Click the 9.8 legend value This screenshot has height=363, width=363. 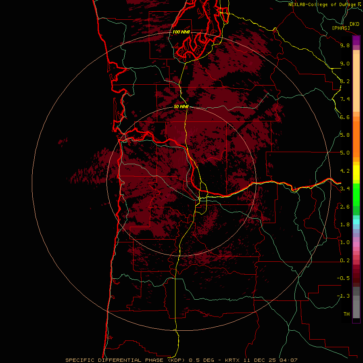(345, 45)
